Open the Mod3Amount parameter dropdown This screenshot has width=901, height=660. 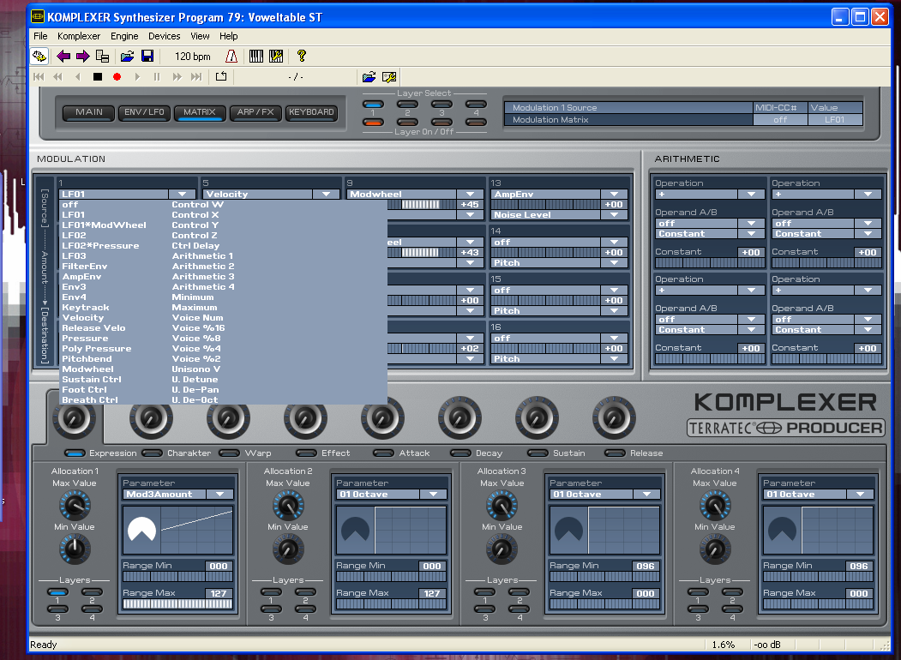[220, 494]
